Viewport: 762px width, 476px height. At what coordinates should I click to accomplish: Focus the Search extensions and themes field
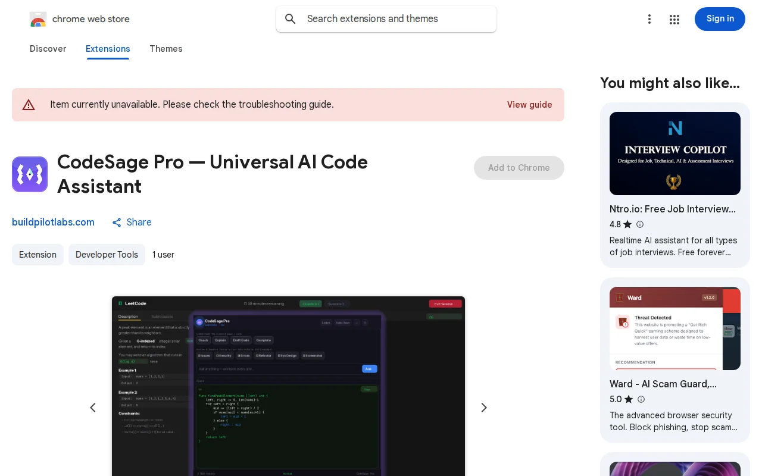386,19
